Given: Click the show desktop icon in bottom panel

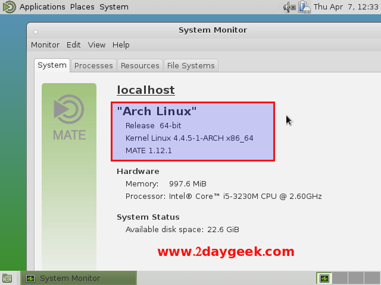Looking at the screenshot, I should (7, 278).
